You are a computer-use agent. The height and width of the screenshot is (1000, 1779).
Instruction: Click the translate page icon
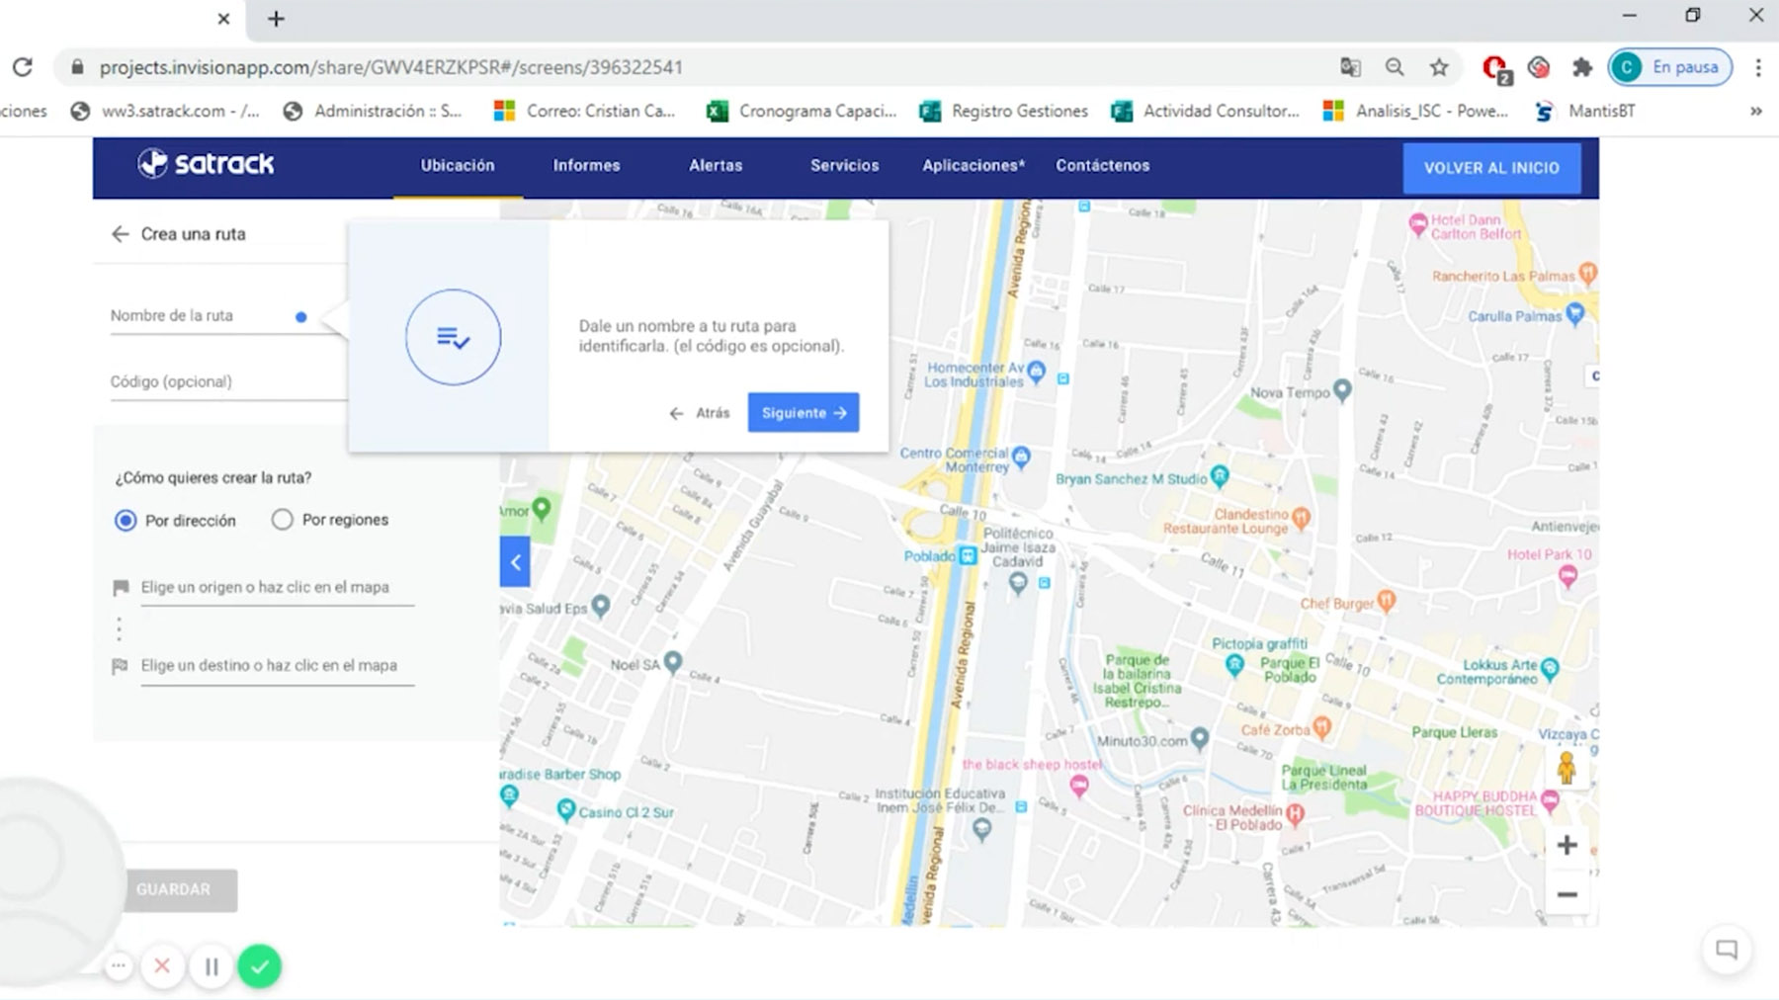[x=1350, y=67]
